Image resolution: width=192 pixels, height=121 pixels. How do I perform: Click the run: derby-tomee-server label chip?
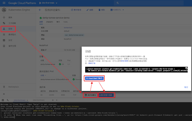point(74,35)
